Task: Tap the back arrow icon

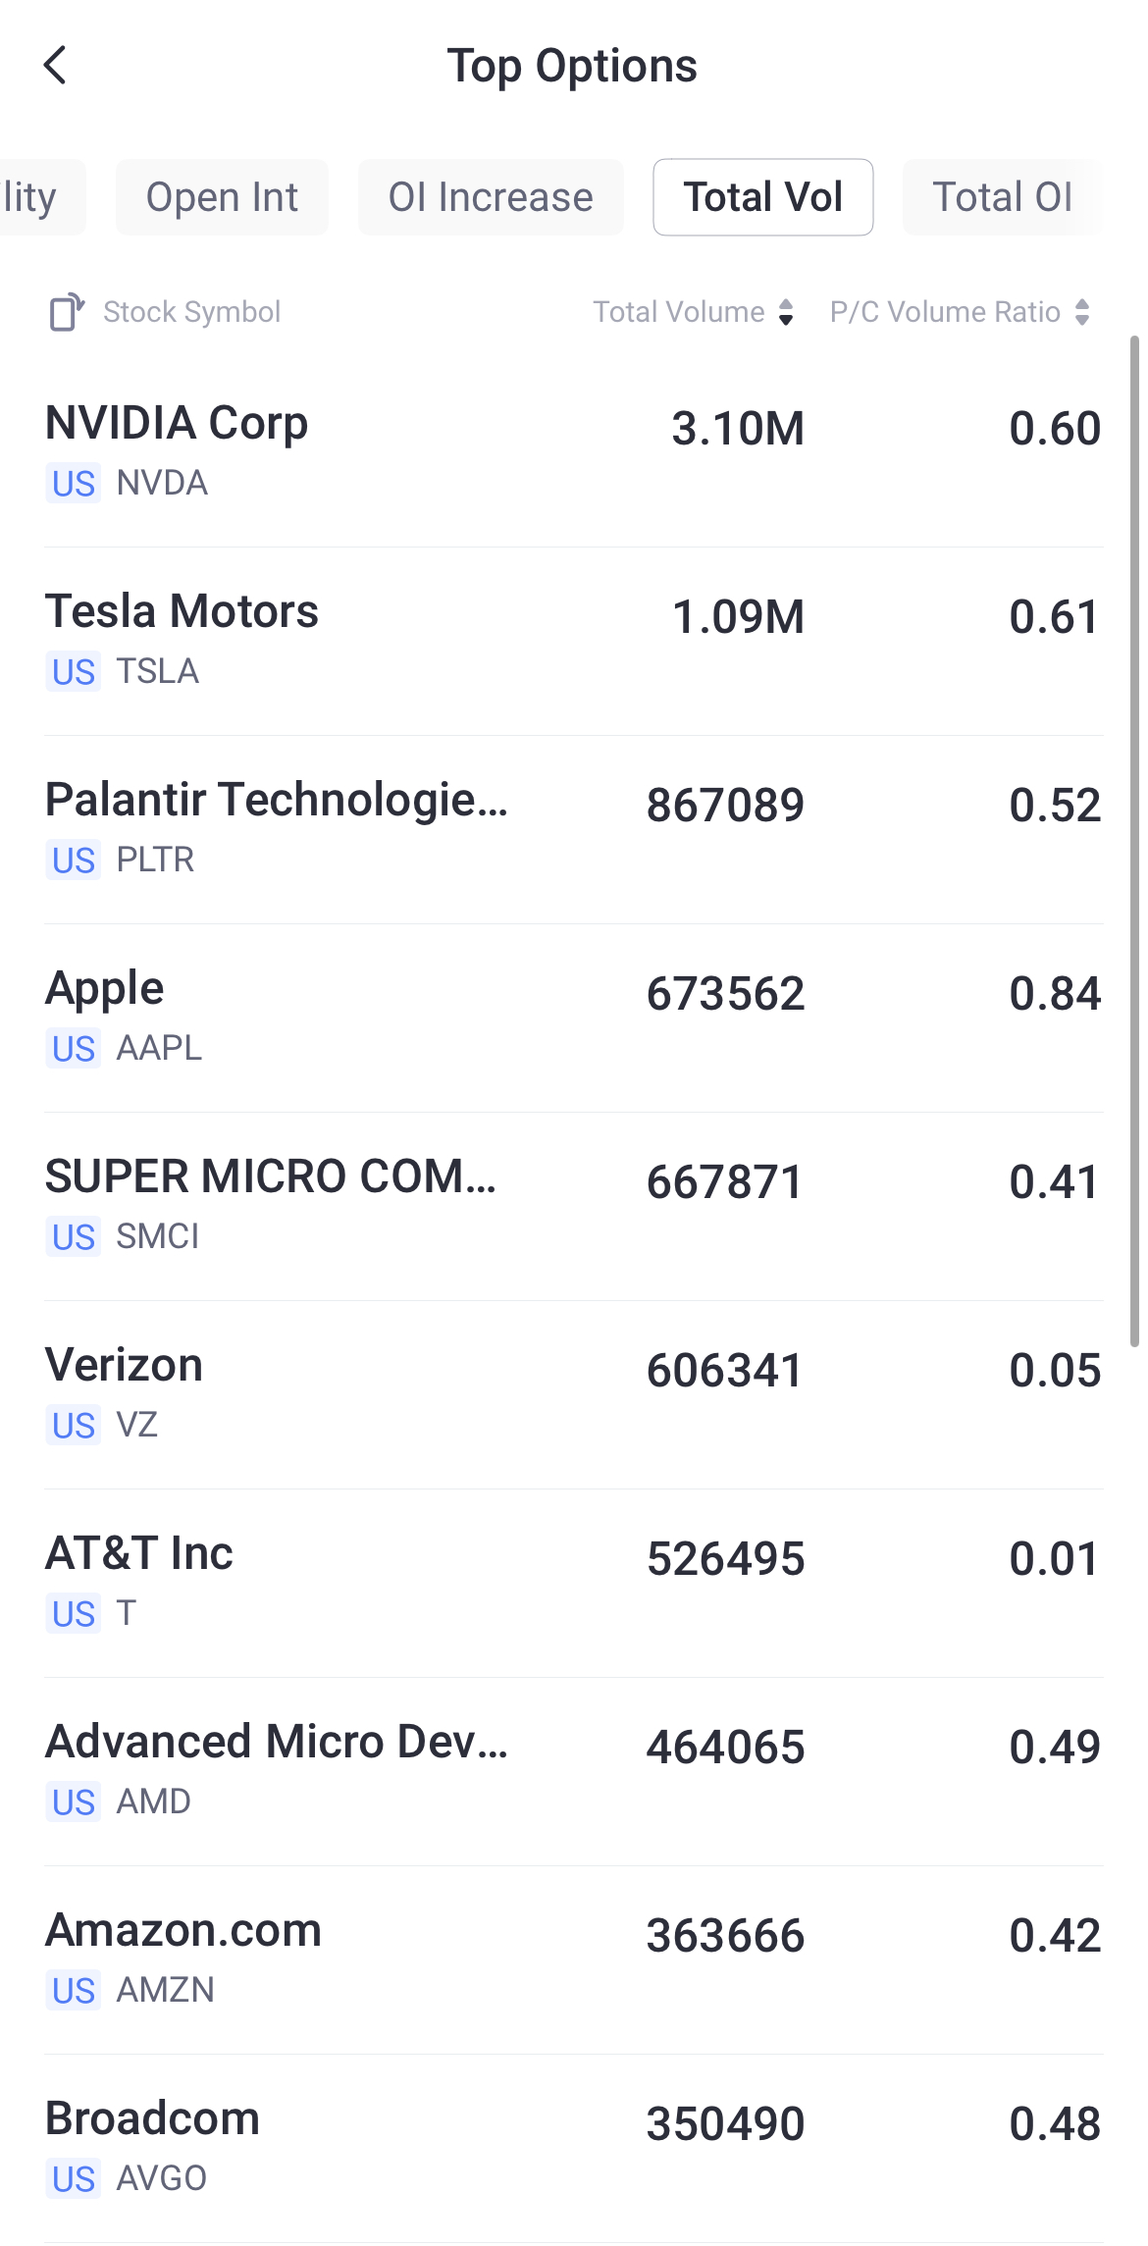Action: click(56, 66)
